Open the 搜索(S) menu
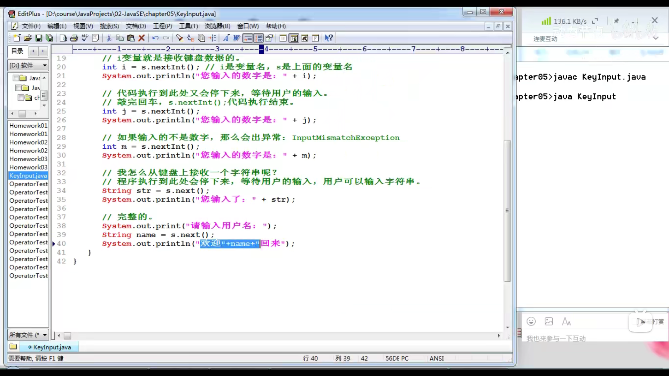The width and height of the screenshot is (669, 376). (x=109, y=26)
